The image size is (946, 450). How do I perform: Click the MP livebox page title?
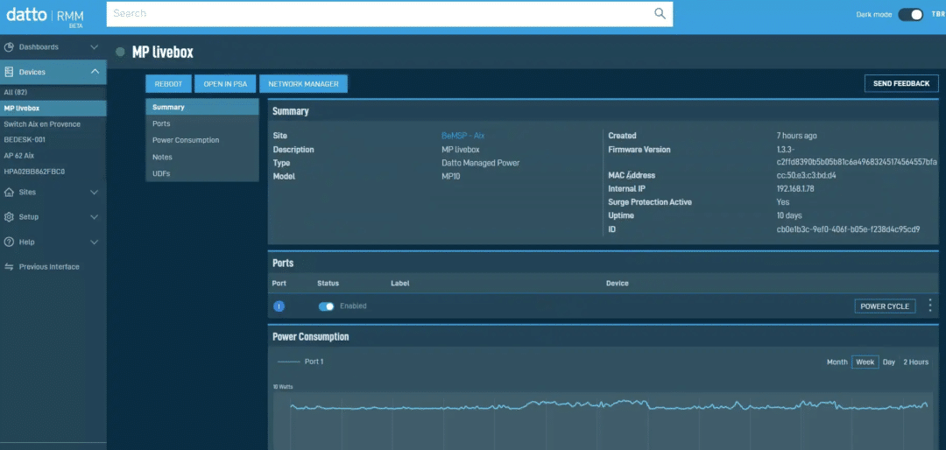pyautogui.click(x=163, y=53)
